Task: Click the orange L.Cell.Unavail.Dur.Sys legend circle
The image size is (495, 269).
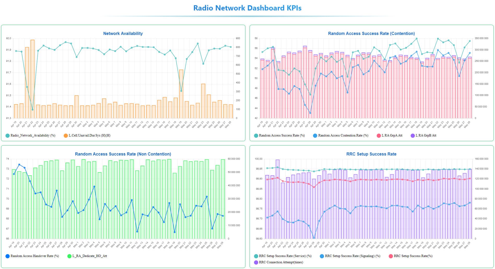Action: tap(66, 136)
